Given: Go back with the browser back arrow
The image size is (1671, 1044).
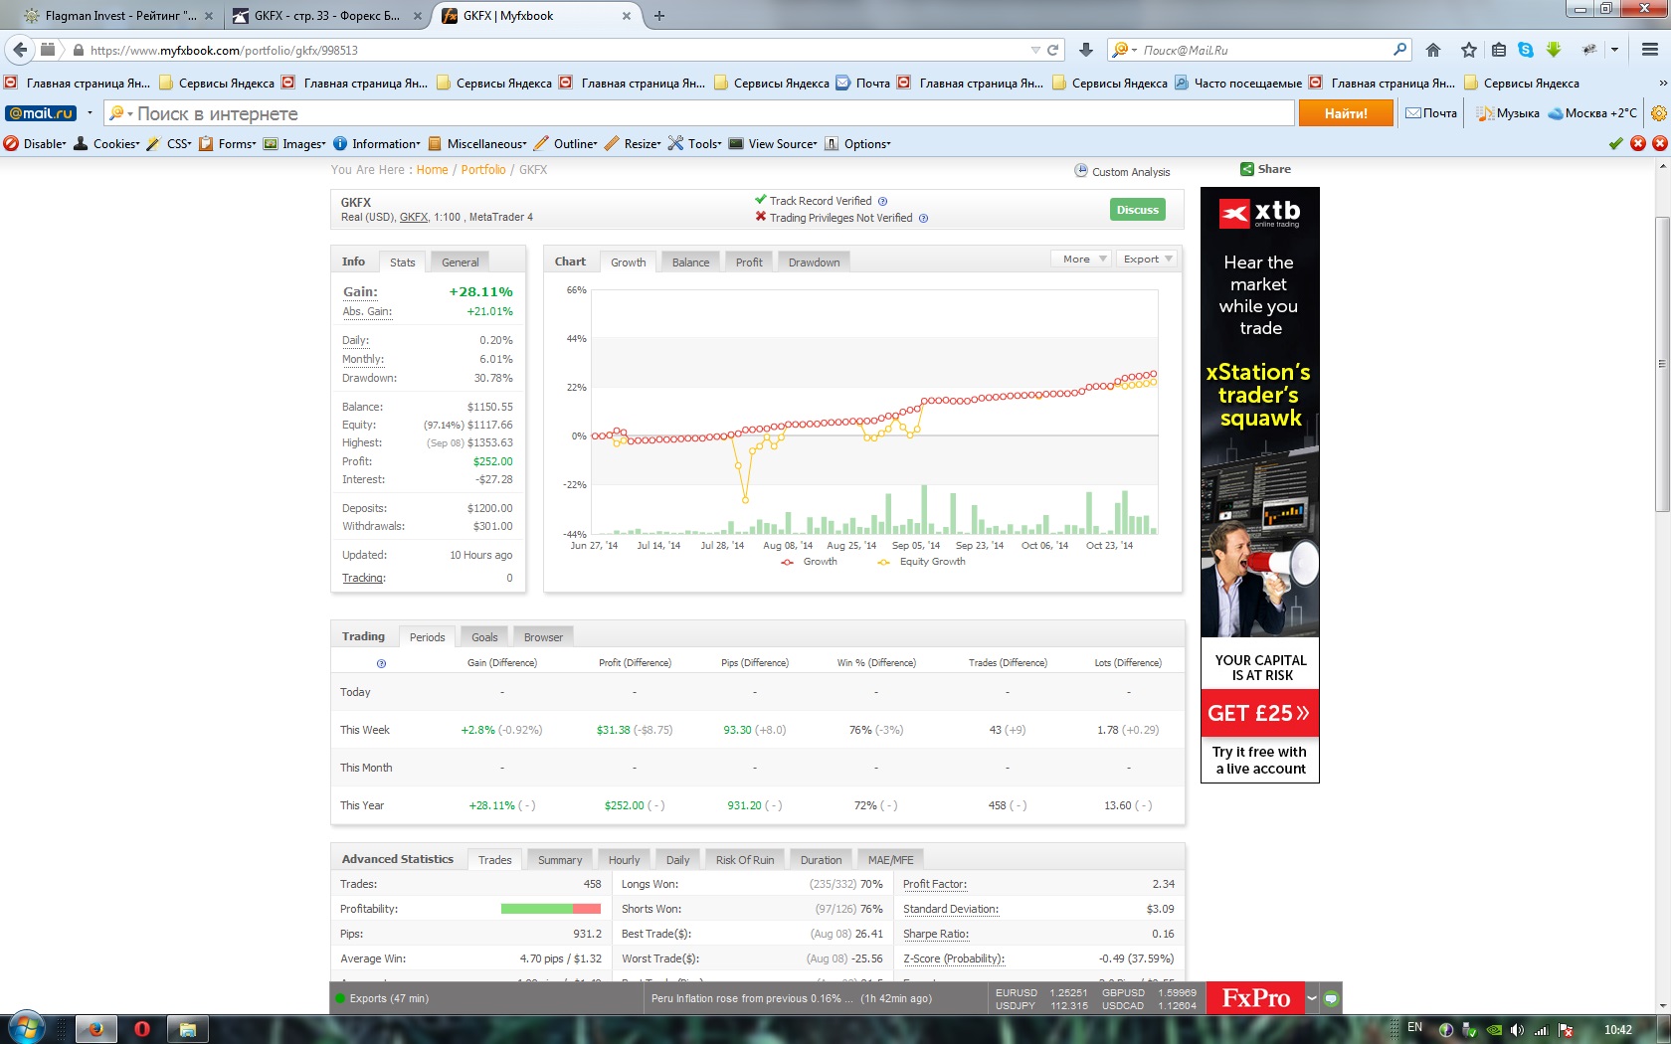Looking at the screenshot, I should [x=21, y=50].
